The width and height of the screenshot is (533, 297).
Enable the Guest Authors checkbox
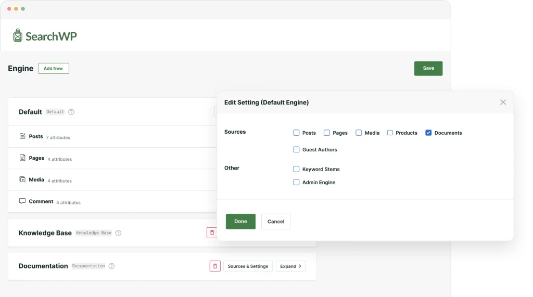point(296,149)
